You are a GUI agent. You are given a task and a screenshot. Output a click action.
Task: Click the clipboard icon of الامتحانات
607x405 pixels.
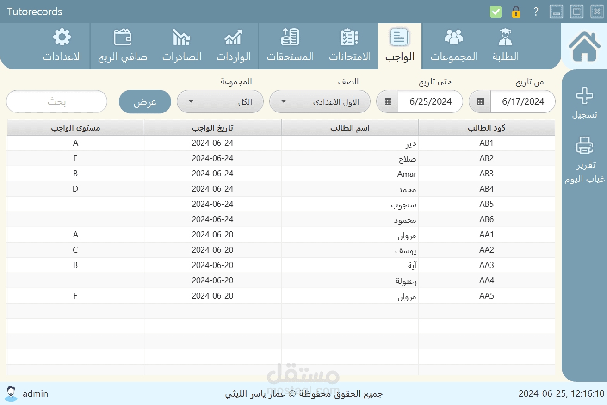(349, 37)
